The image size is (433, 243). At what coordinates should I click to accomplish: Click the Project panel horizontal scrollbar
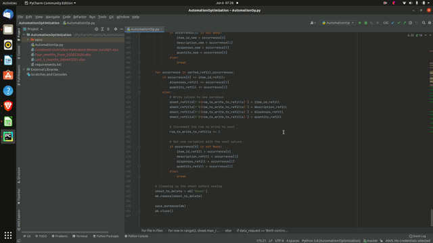pyautogui.click(x=65, y=232)
